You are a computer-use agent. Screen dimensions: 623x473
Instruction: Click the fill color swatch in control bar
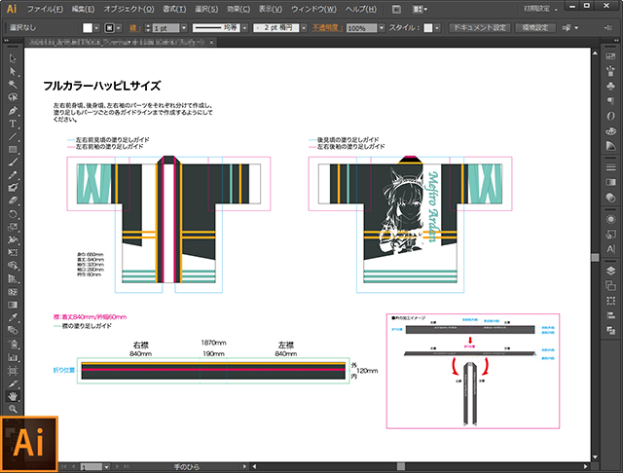(x=89, y=29)
